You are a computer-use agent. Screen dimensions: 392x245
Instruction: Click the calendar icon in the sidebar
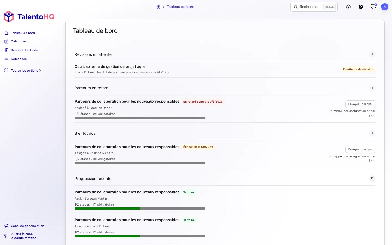click(x=6, y=42)
